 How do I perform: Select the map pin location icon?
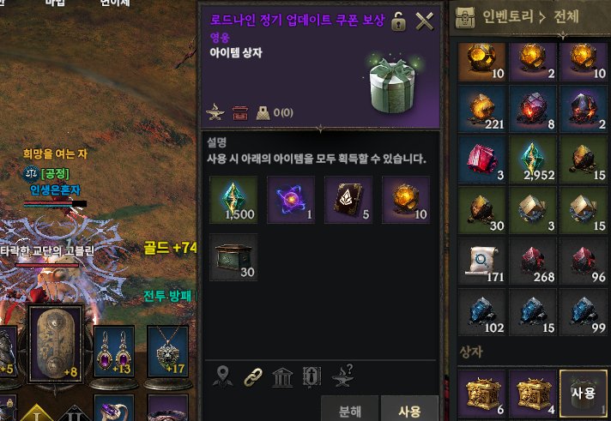(223, 377)
